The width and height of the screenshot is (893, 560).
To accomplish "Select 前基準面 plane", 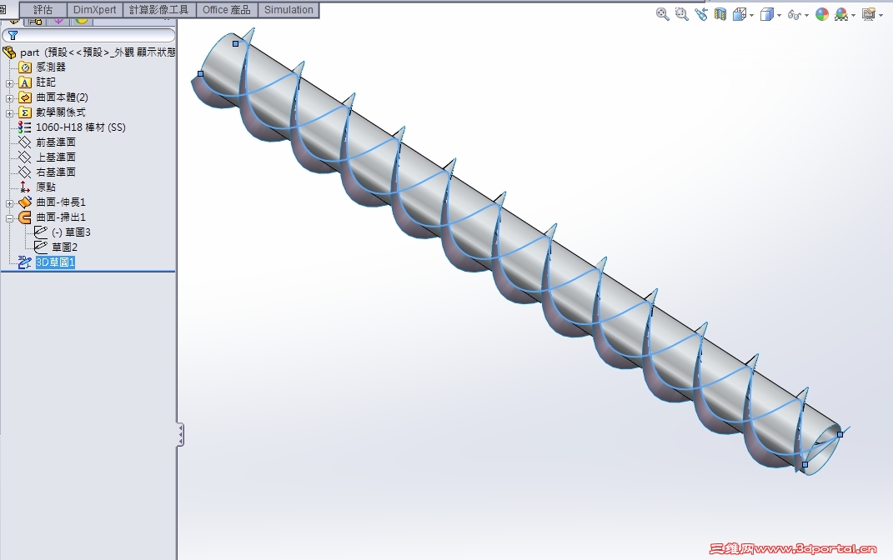I will (56, 142).
